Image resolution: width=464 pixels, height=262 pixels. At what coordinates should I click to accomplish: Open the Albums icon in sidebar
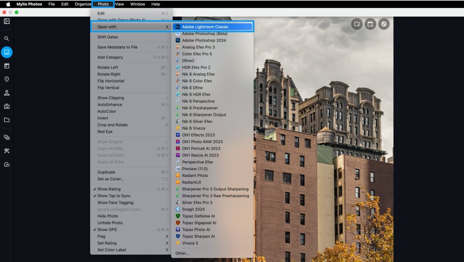6,106
